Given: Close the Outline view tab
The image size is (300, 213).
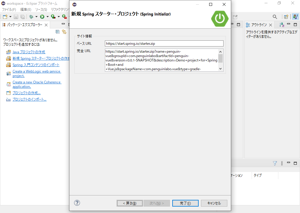Looking at the screenshot, I should pyautogui.click(x=270, y=25).
